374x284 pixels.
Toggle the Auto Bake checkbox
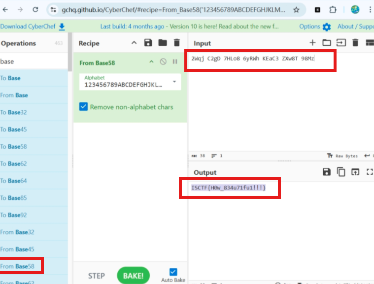pyautogui.click(x=173, y=272)
